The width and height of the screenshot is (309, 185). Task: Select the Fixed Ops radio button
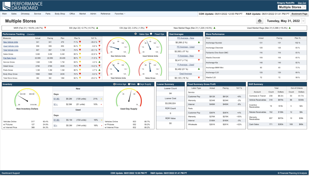point(152,34)
